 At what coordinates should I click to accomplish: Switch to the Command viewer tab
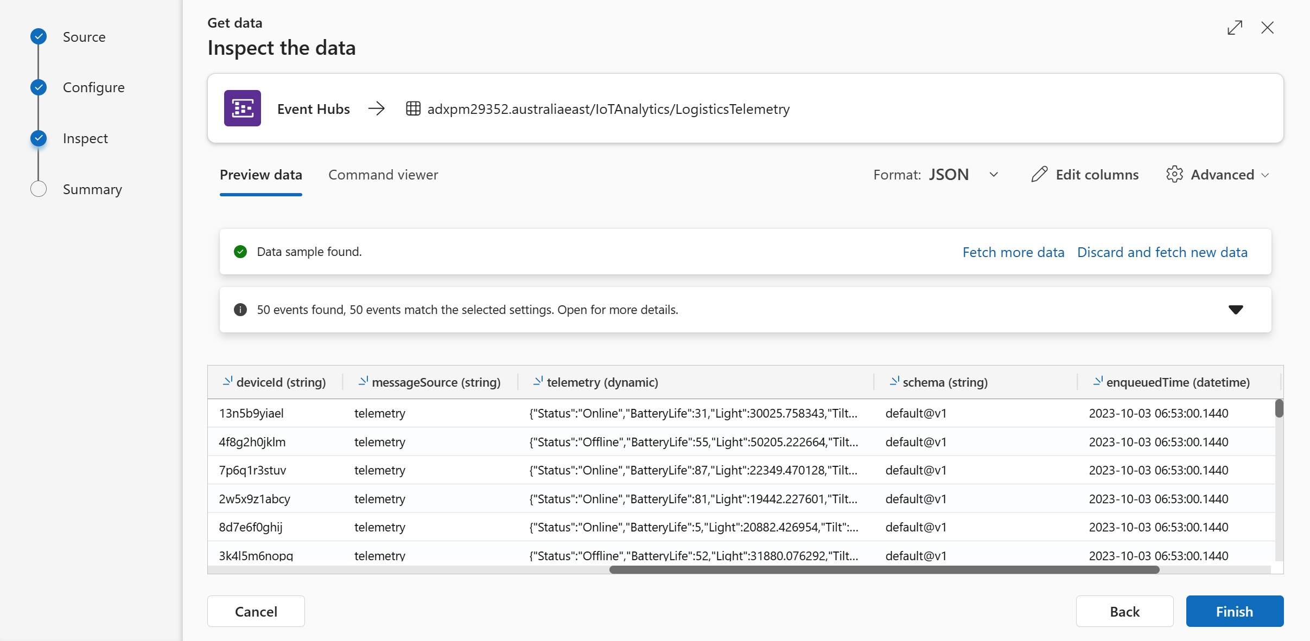(384, 175)
